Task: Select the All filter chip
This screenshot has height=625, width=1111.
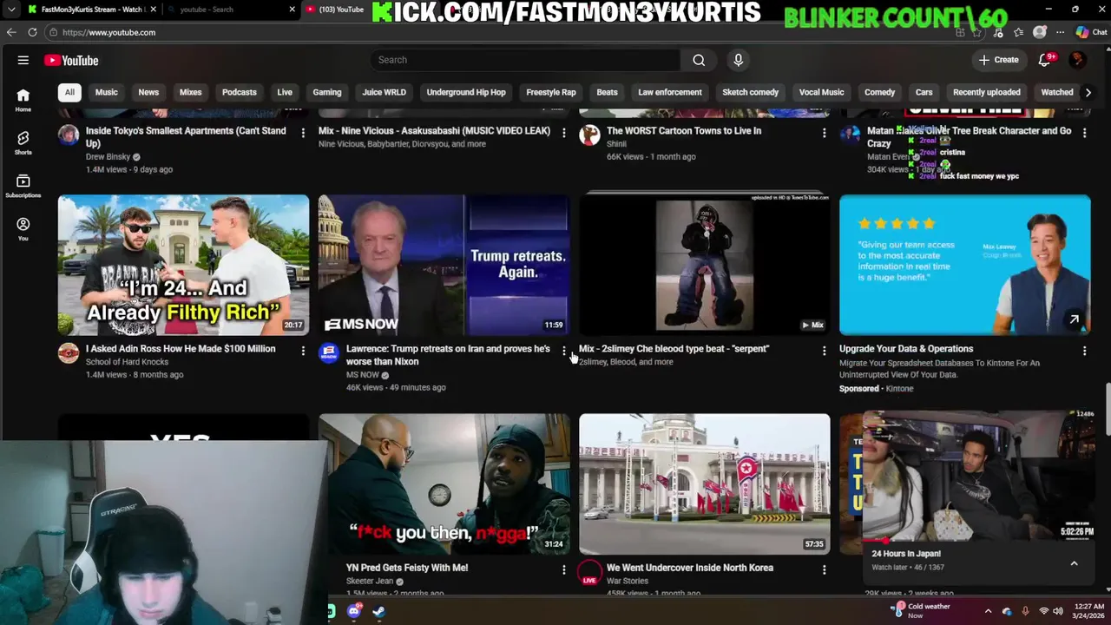Action: point(69,92)
